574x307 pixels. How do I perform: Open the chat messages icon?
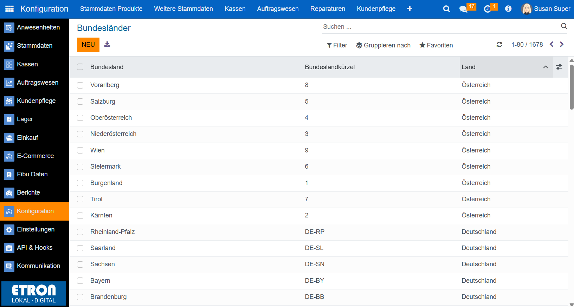[463, 9]
